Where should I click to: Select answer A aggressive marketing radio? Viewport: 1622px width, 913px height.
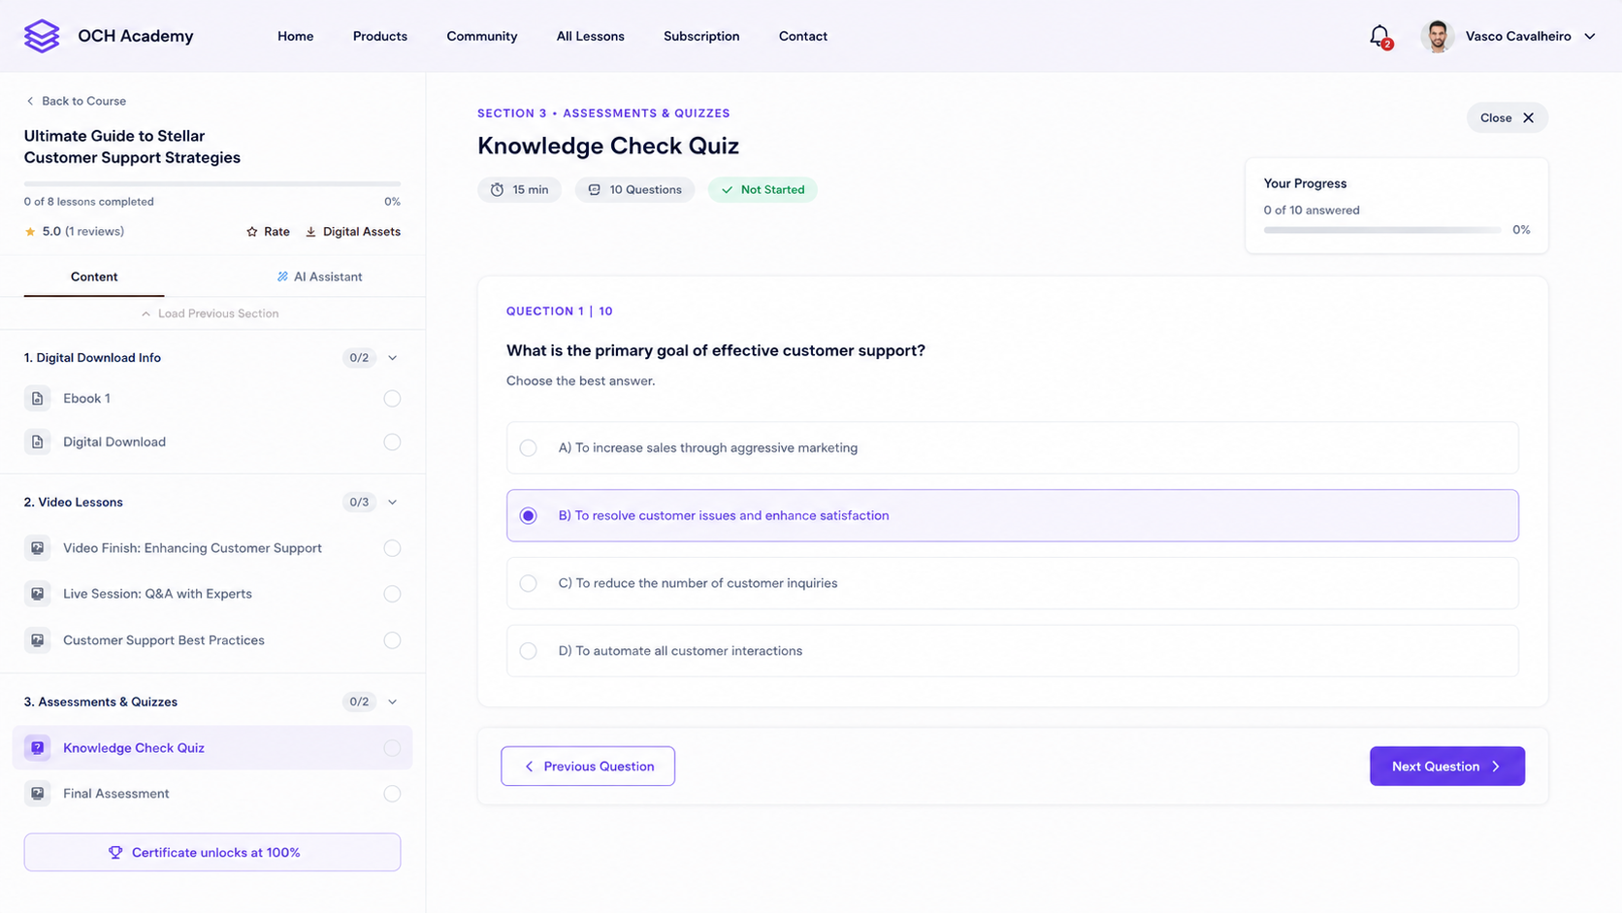coord(528,448)
